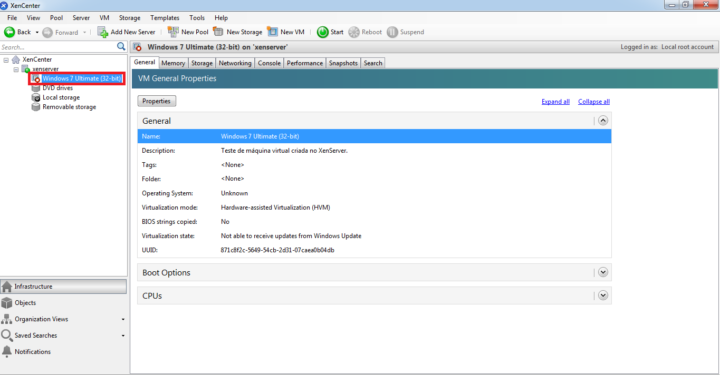Click the Reboot icon in toolbar
720x375 pixels.
(x=353, y=32)
